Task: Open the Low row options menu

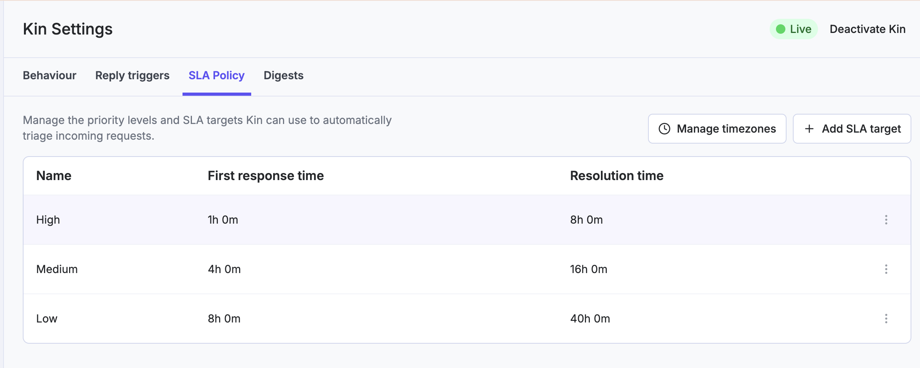Action: click(x=886, y=319)
